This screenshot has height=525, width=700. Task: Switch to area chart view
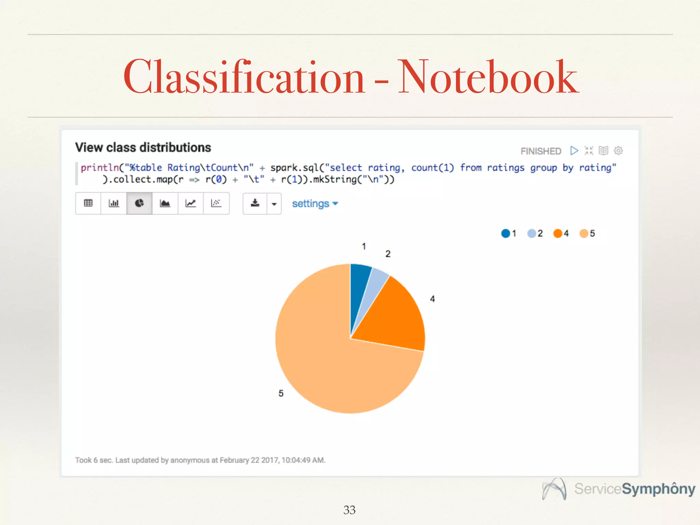click(165, 203)
